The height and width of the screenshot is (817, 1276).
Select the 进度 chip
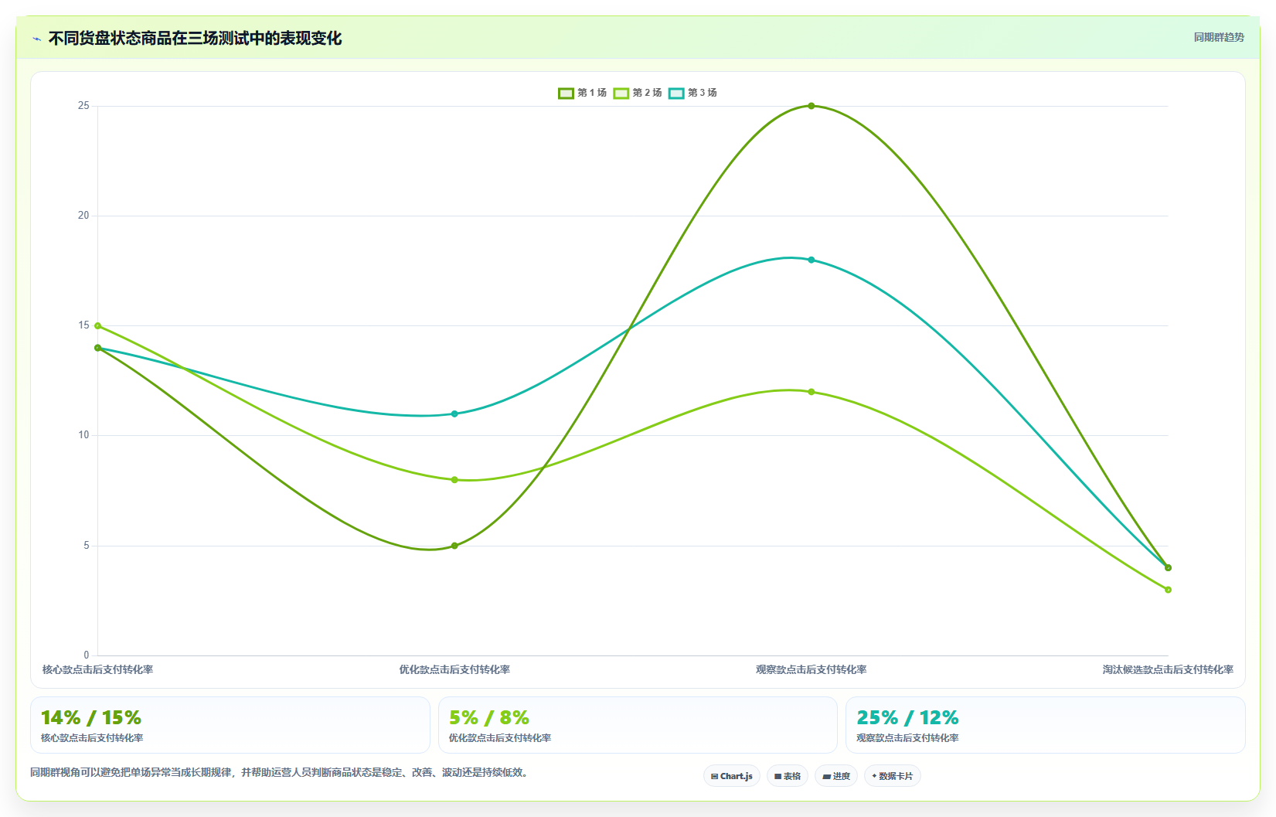[836, 776]
